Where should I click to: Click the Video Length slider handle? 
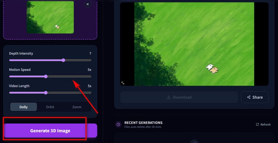click(x=46, y=93)
